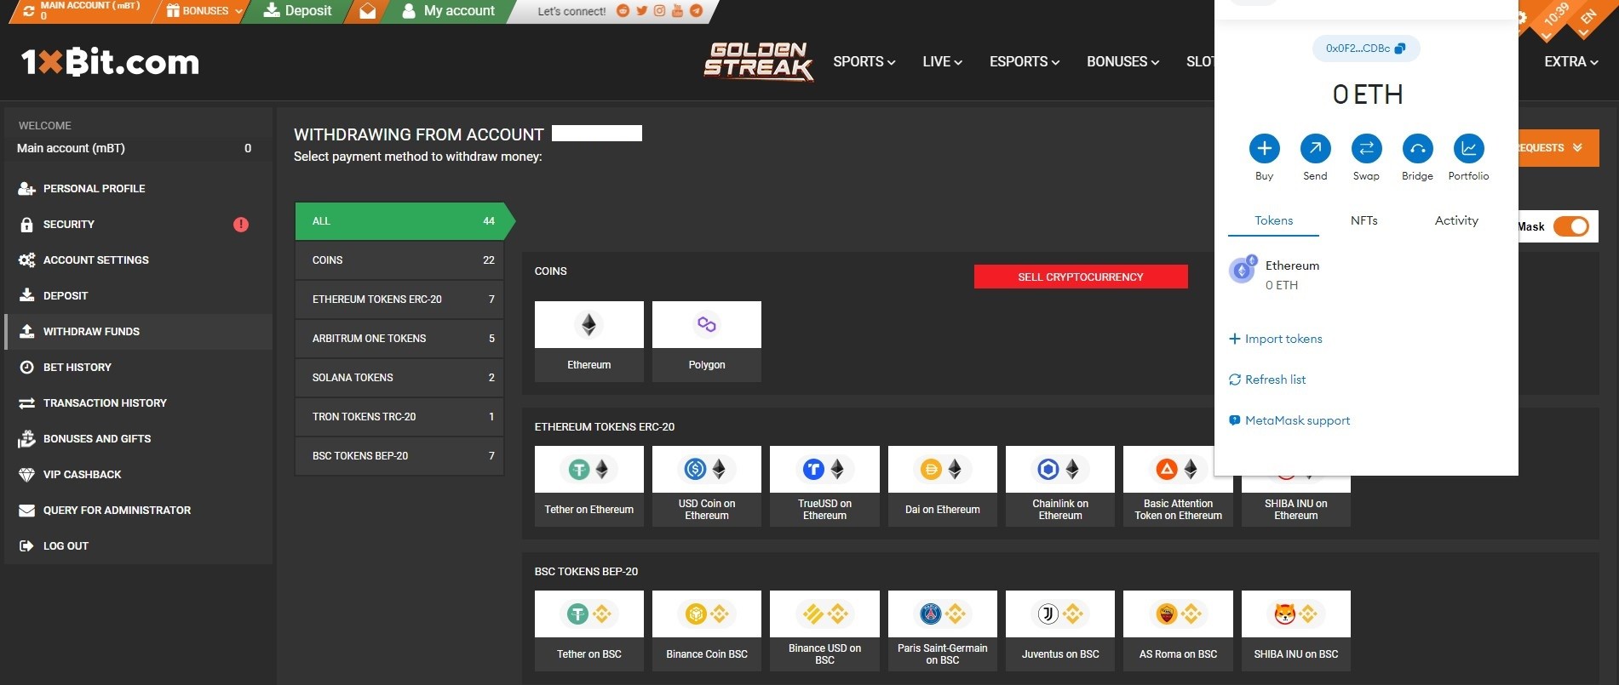Open the ESPORTS dropdown menu
Screen dimensions: 1619x685
1025,61
